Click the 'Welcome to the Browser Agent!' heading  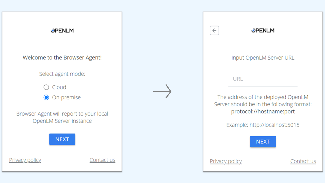tap(62, 57)
